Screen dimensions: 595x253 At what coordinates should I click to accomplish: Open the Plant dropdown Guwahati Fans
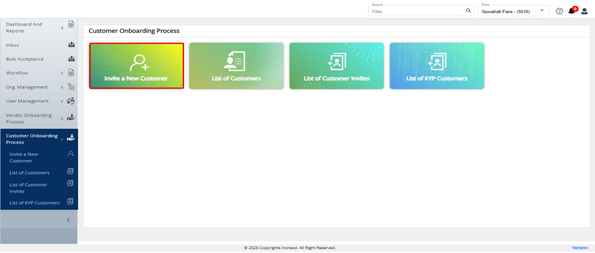(x=513, y=11)
